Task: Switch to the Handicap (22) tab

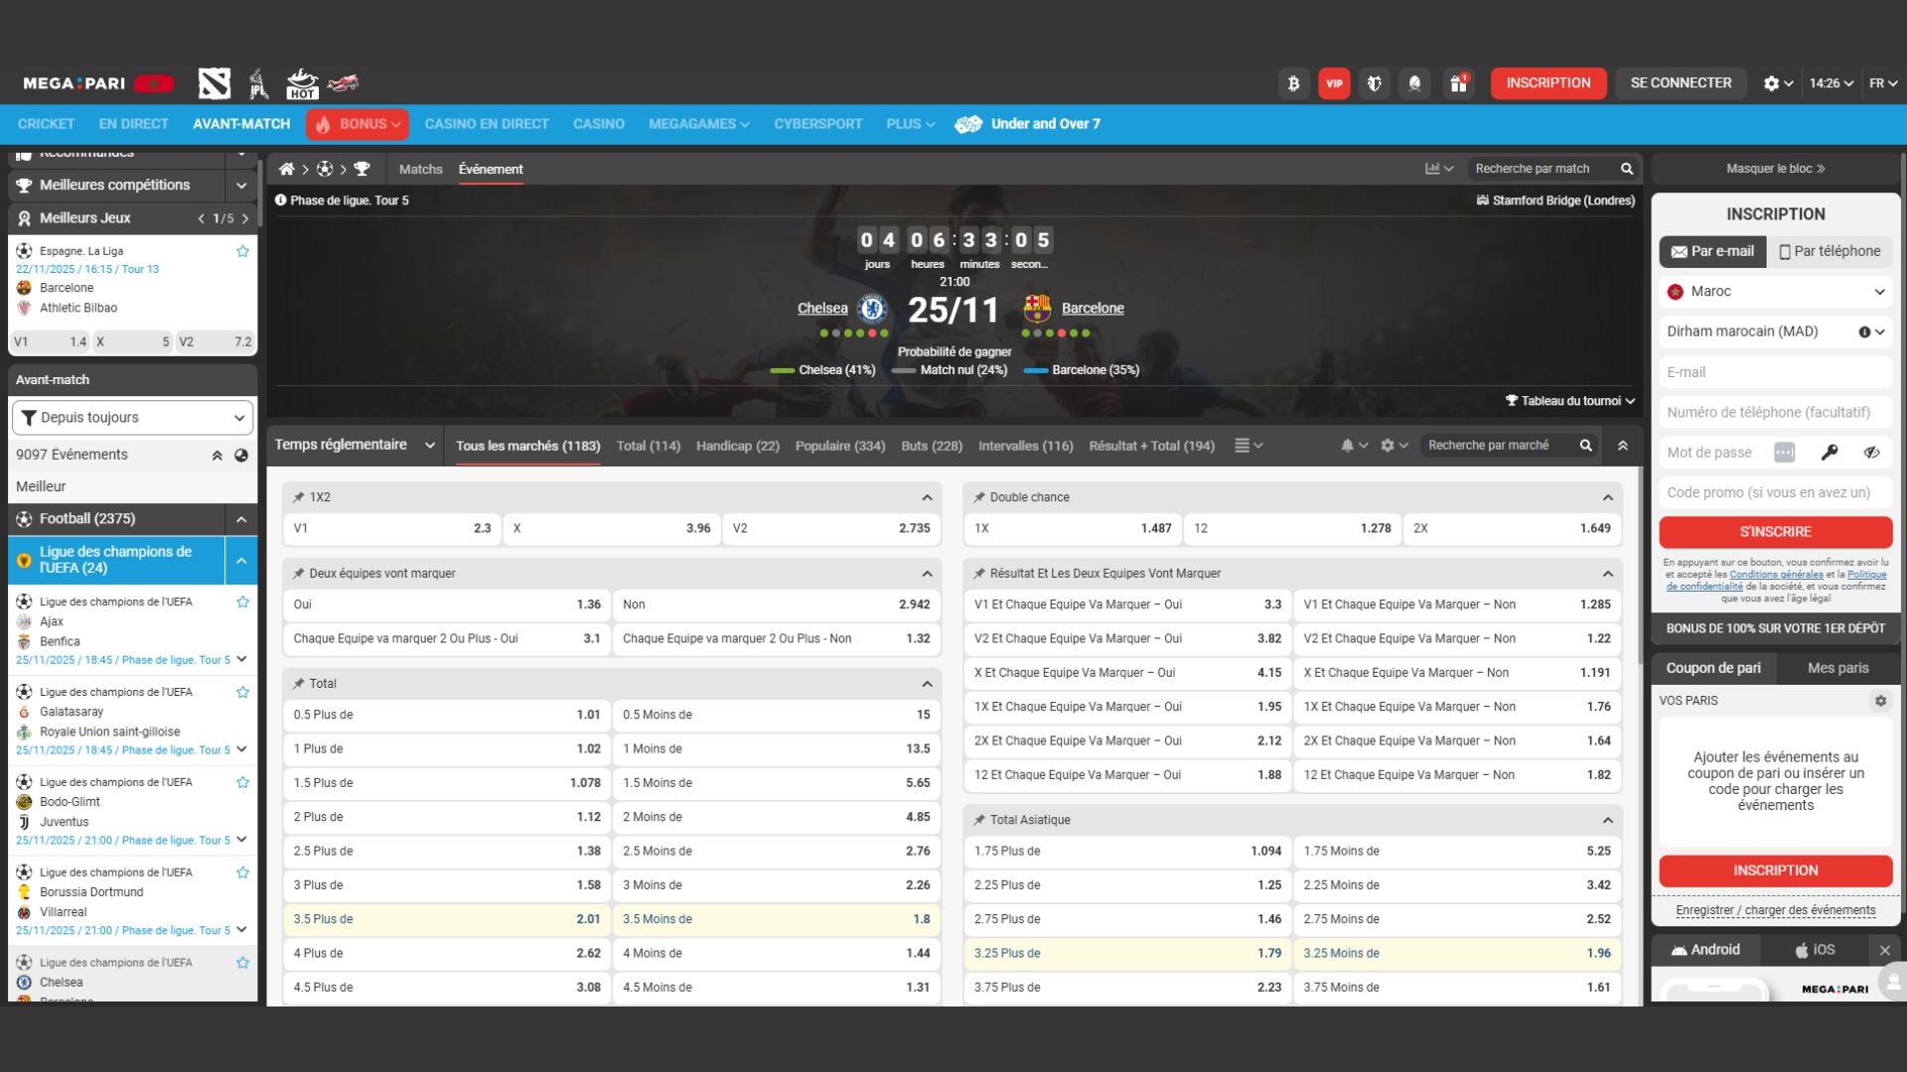Action: [737, 446]
